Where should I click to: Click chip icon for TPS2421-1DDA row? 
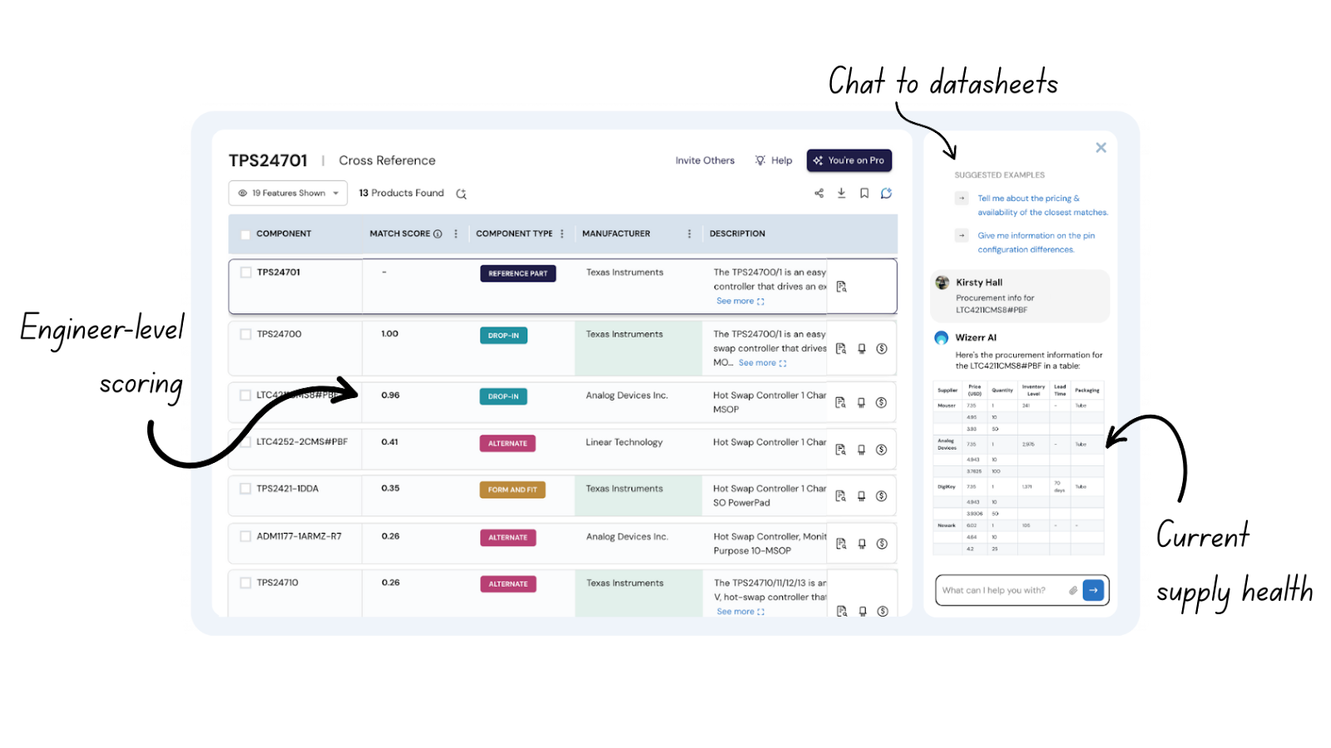click(x=862, y=496)
